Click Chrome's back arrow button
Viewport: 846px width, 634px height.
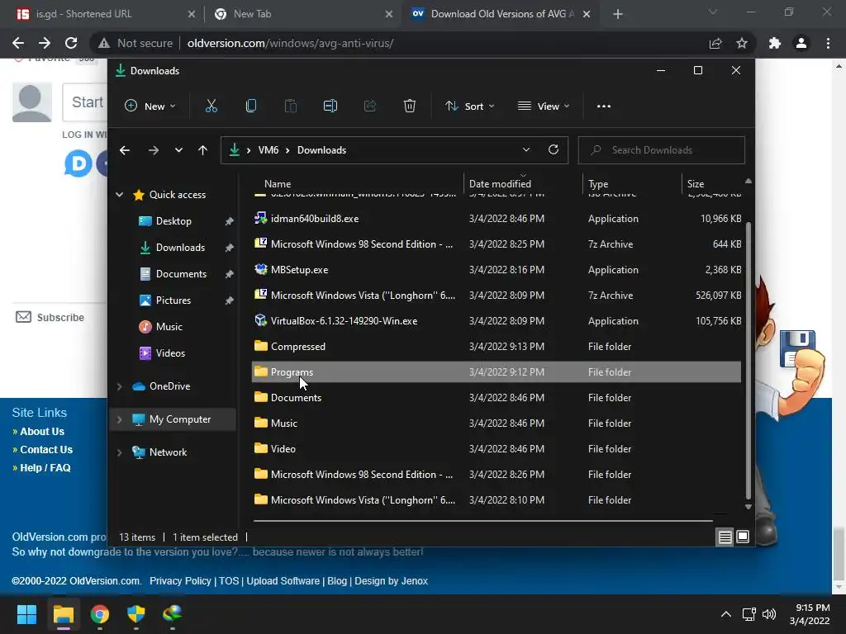click(x=18, y=43)
